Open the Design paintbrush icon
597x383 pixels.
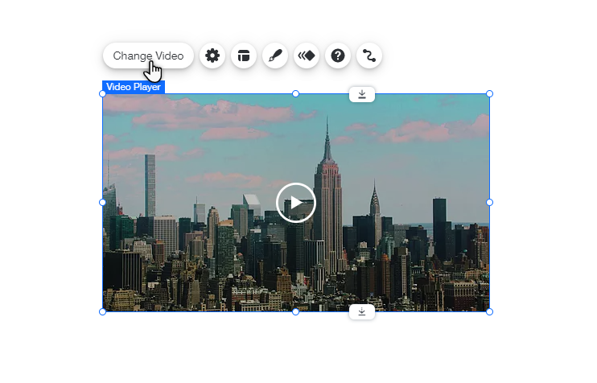(275, 56)
